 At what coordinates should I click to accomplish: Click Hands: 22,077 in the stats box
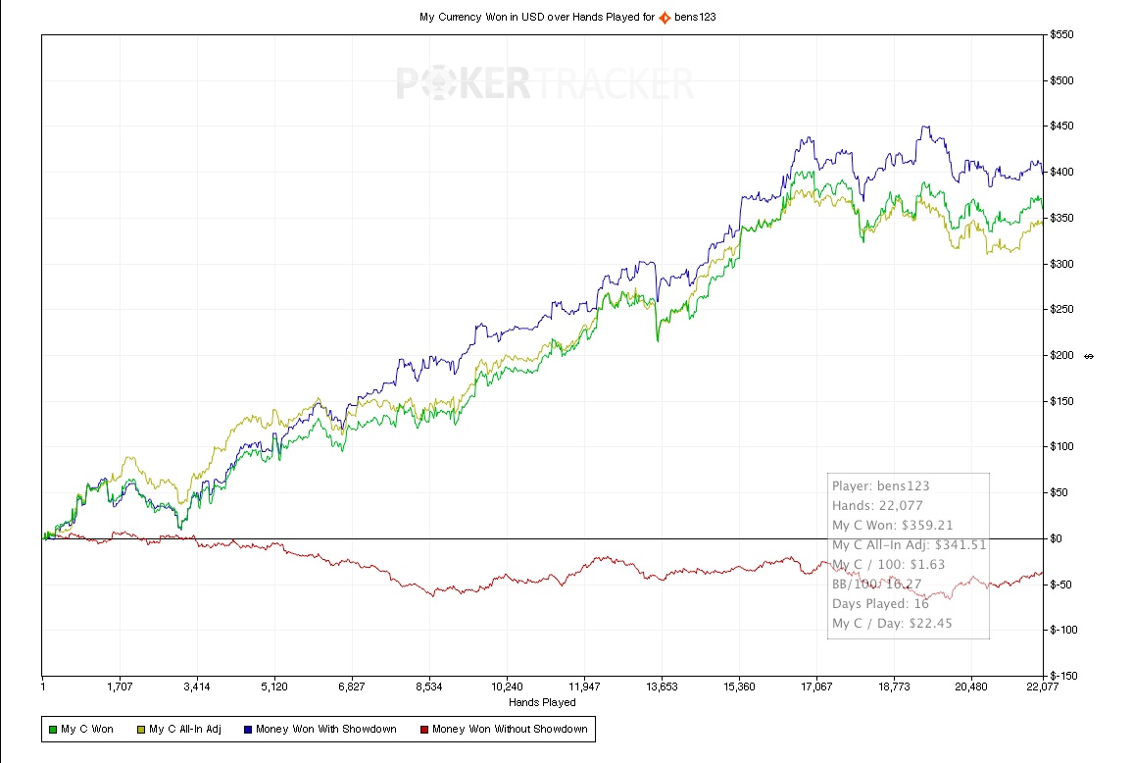[877, 505]
